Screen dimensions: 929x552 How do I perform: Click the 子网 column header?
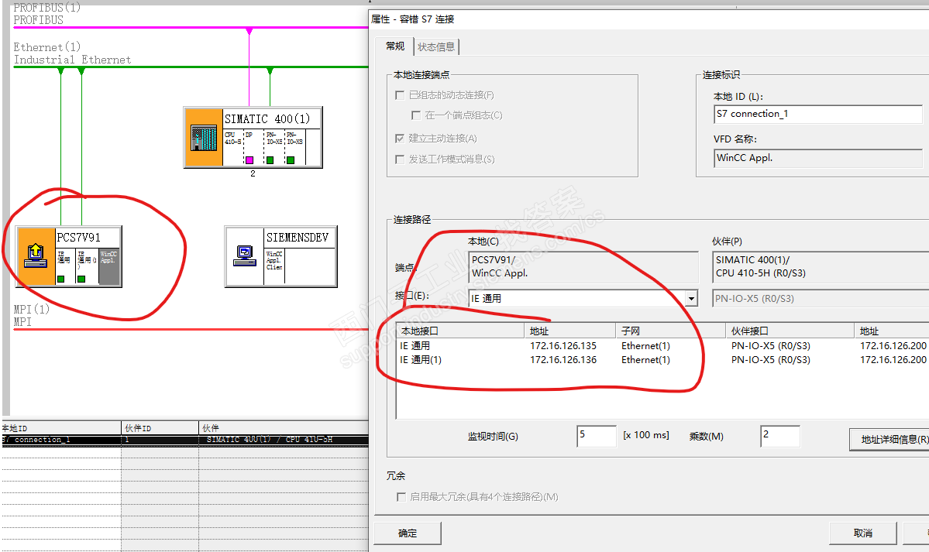pyautogui.click(x=671, y=331)
